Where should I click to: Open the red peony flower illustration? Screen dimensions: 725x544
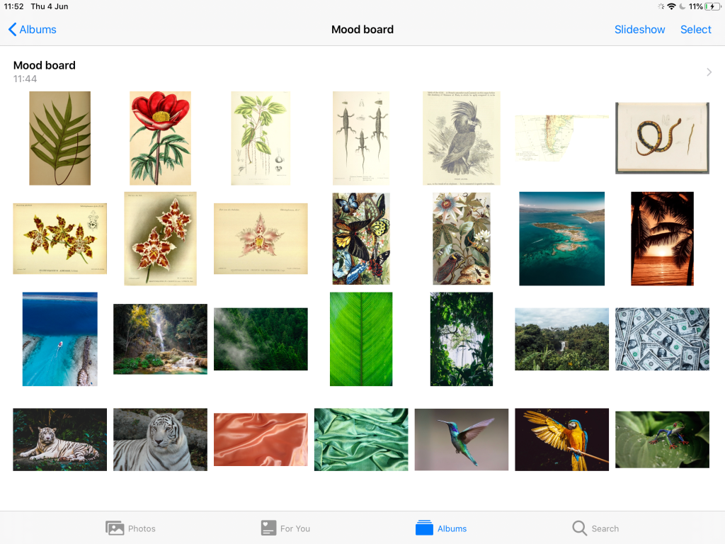[x=160, y=138]
